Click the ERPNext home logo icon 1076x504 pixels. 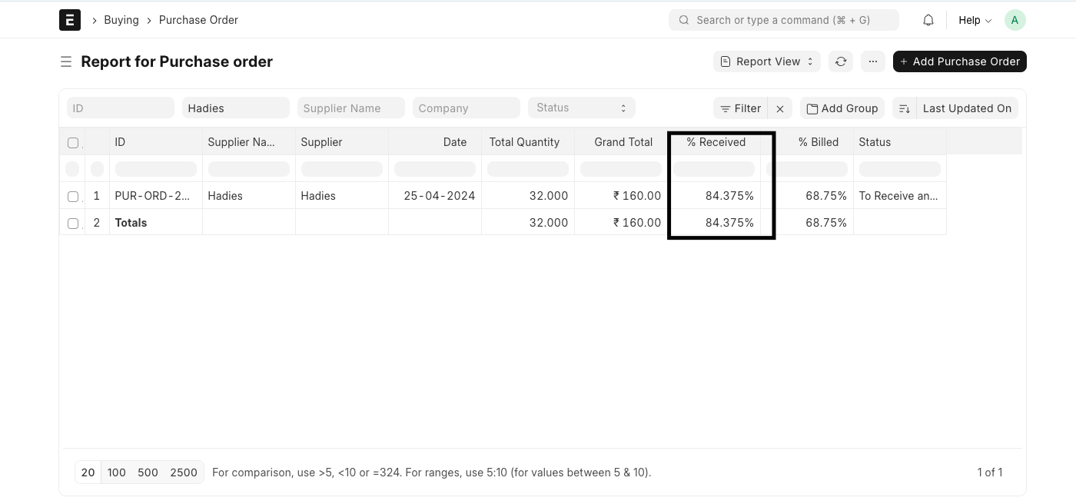tap(70, 20)
